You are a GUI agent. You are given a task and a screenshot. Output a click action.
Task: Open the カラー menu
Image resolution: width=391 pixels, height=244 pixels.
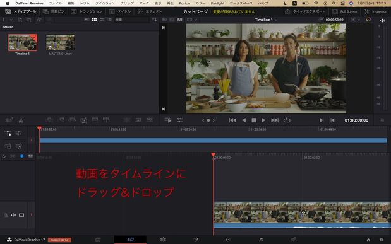[x=200, y=3]
